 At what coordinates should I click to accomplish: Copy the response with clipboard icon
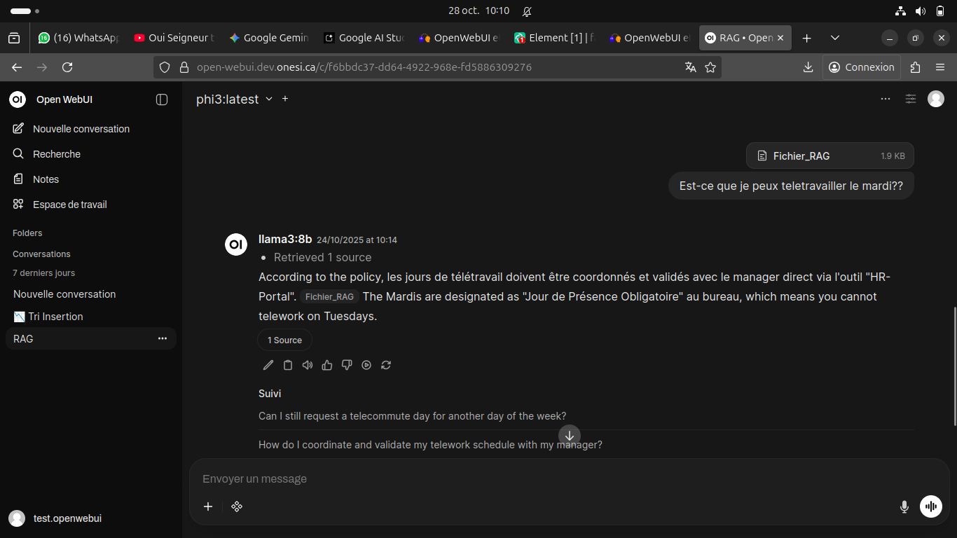288,365
